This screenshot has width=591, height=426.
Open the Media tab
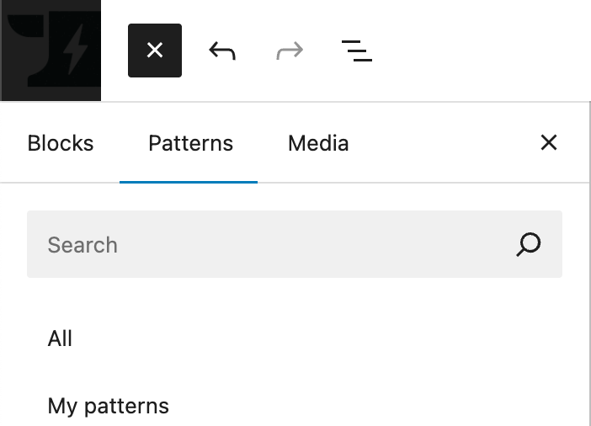(318, 143)
